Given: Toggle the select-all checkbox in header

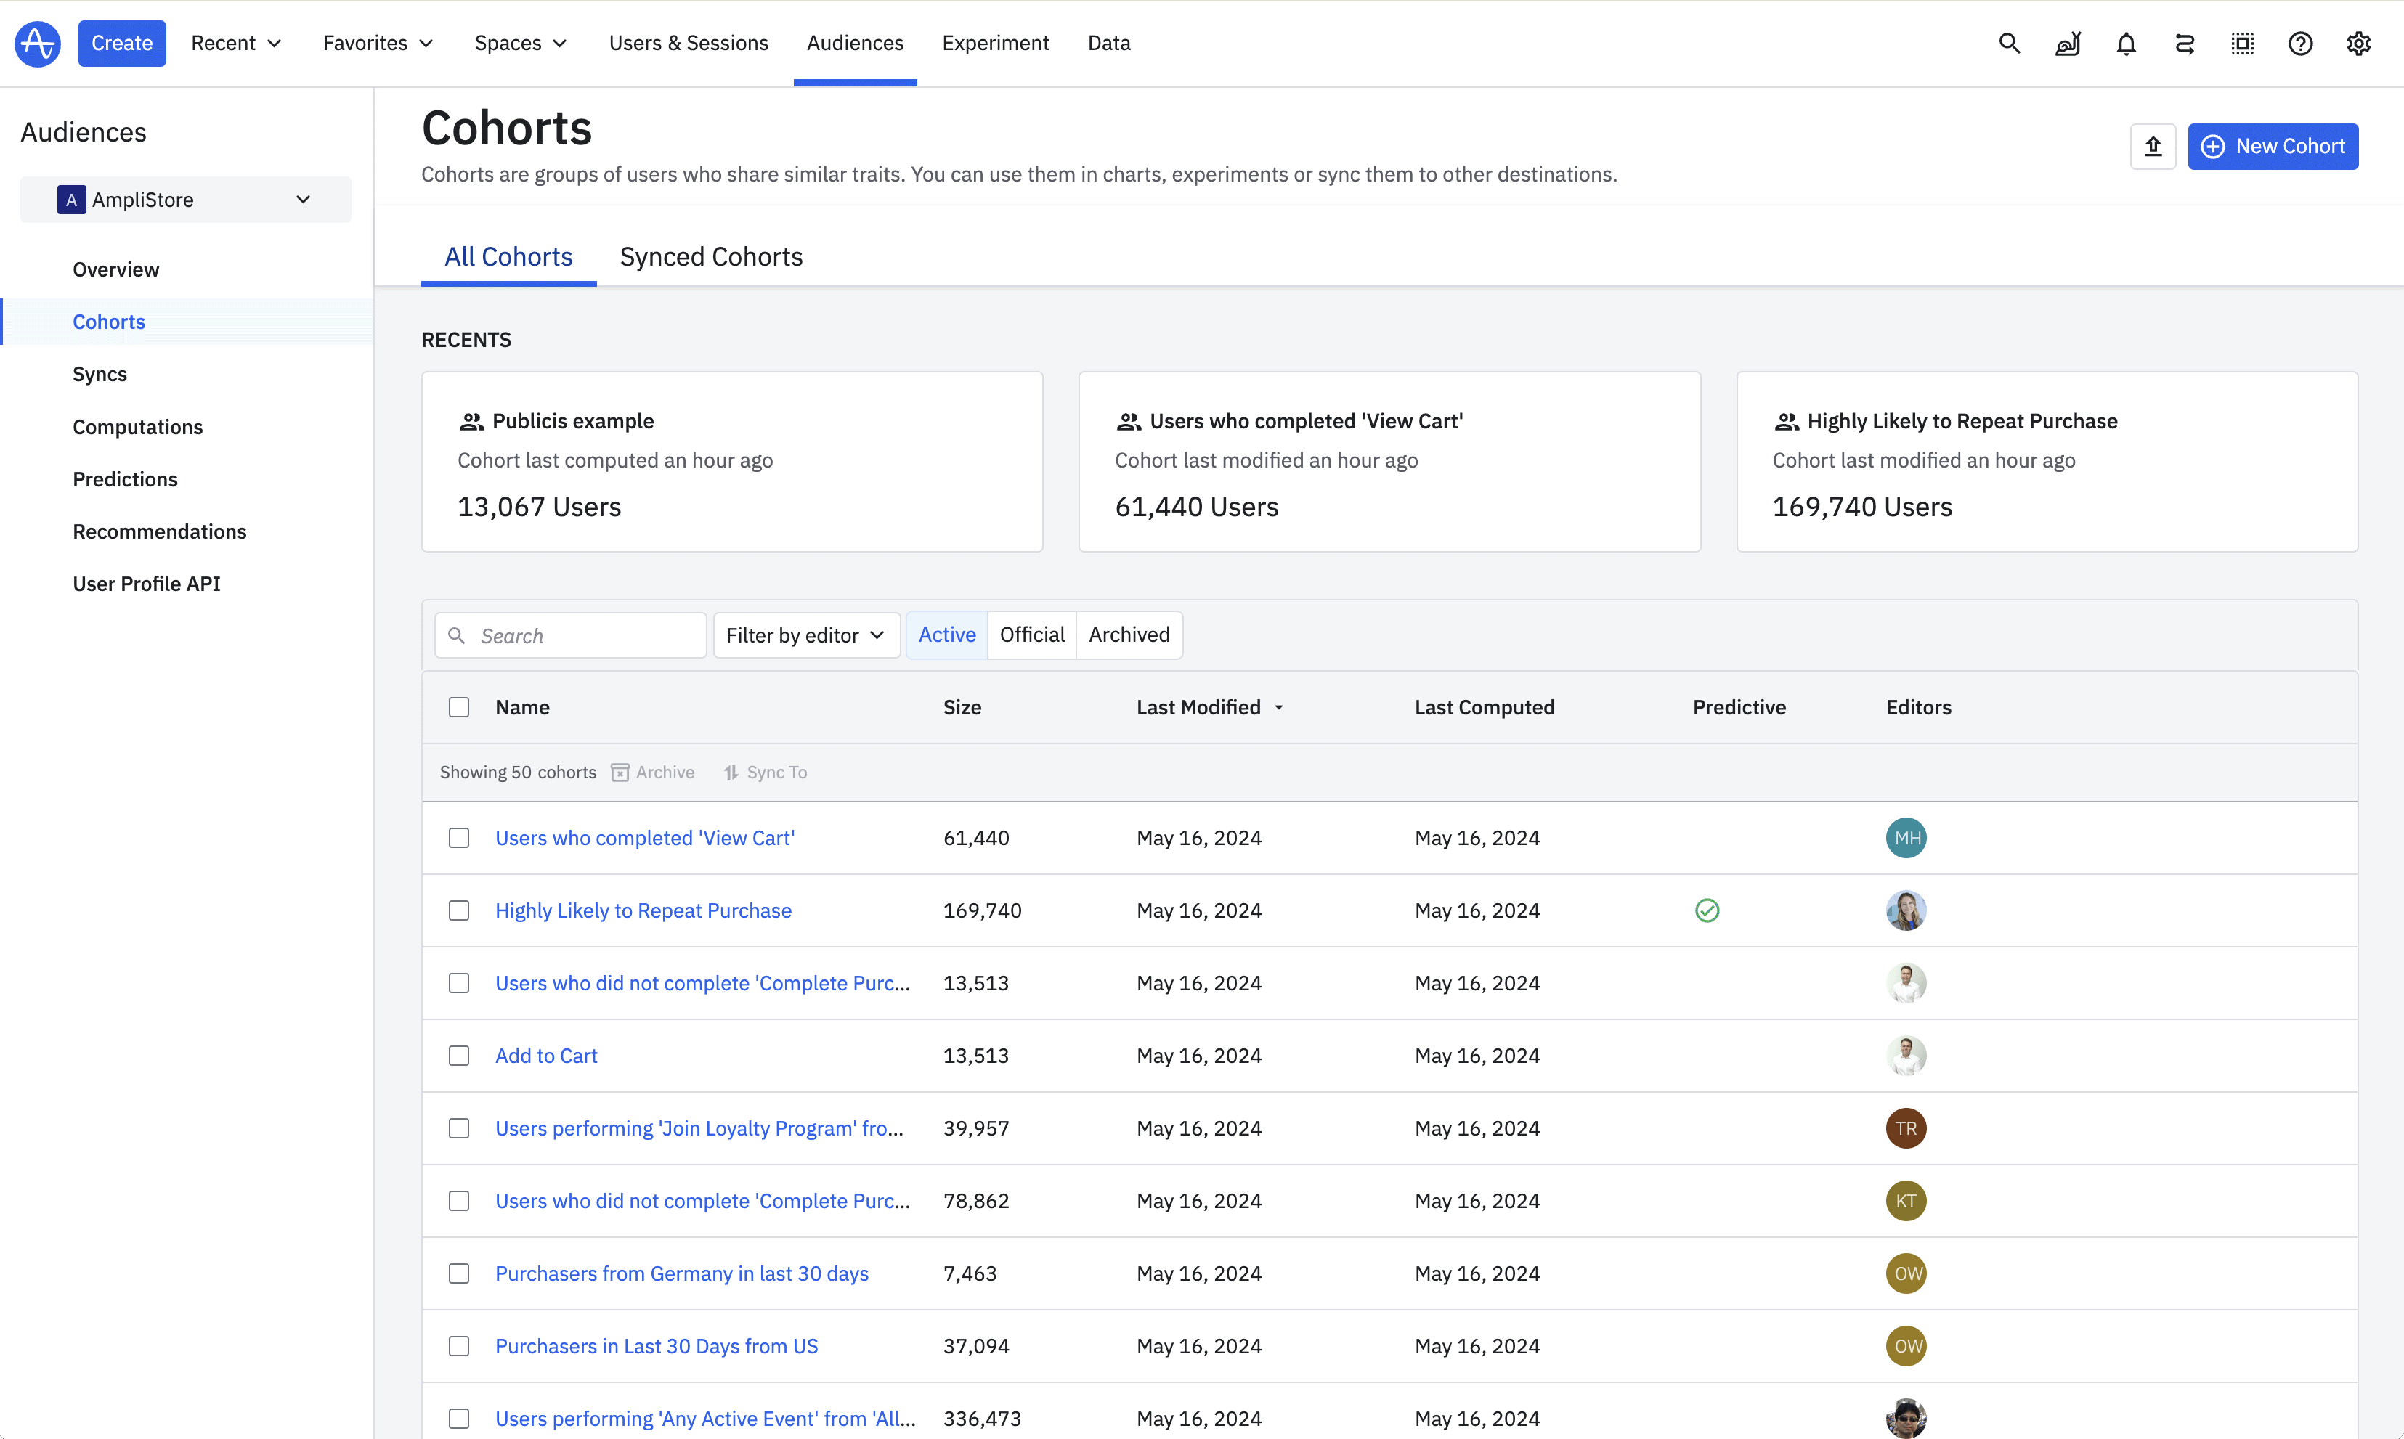Looking at the screenshot, I should [x=459, y=707].
